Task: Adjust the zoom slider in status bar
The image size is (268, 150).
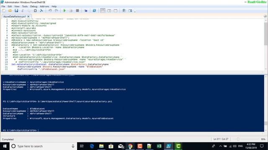Action: coord(238,139)
